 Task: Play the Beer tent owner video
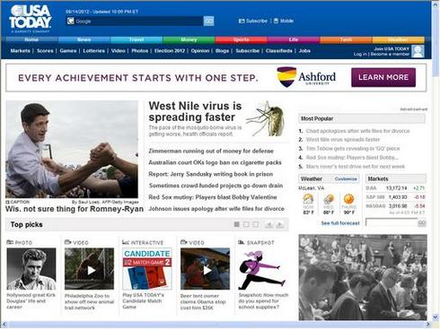click(206, 269)
